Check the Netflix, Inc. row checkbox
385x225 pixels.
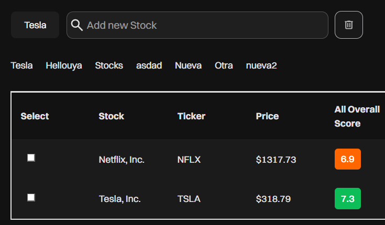point(31,158)
